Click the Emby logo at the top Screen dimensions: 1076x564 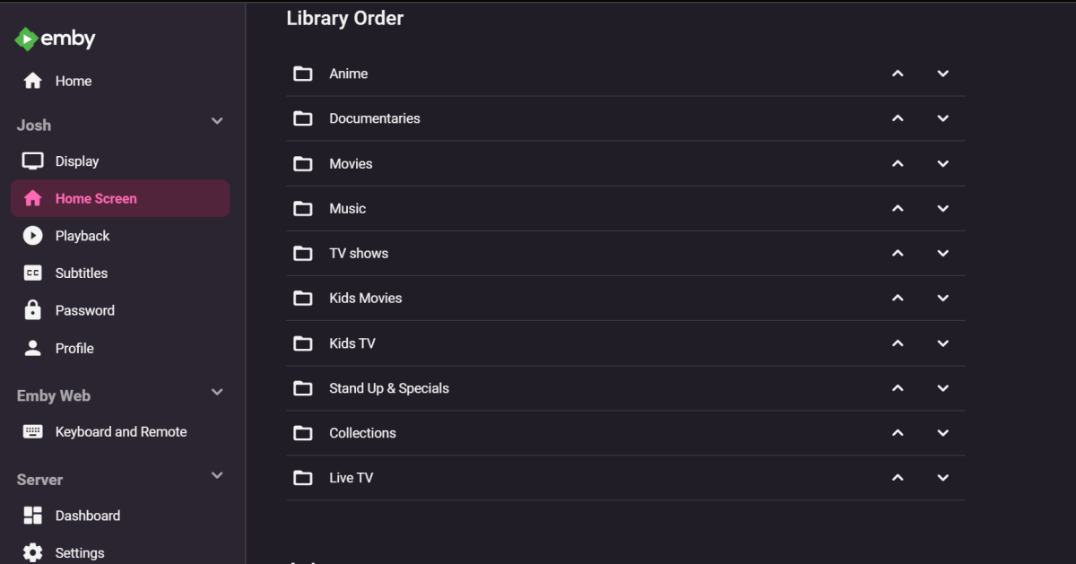click(56, 39)
